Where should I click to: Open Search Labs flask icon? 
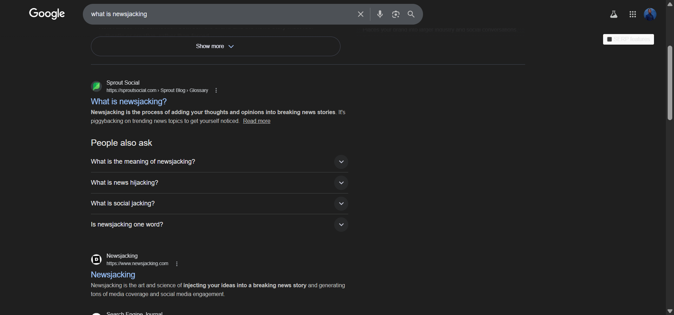pyautogui.click(x=614, y=14)
